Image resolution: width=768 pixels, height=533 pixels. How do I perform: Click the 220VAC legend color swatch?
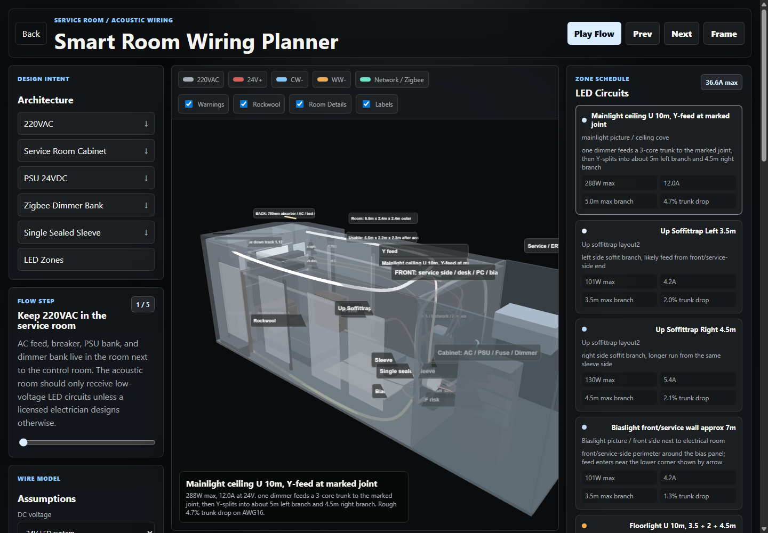tap(188, 79)
